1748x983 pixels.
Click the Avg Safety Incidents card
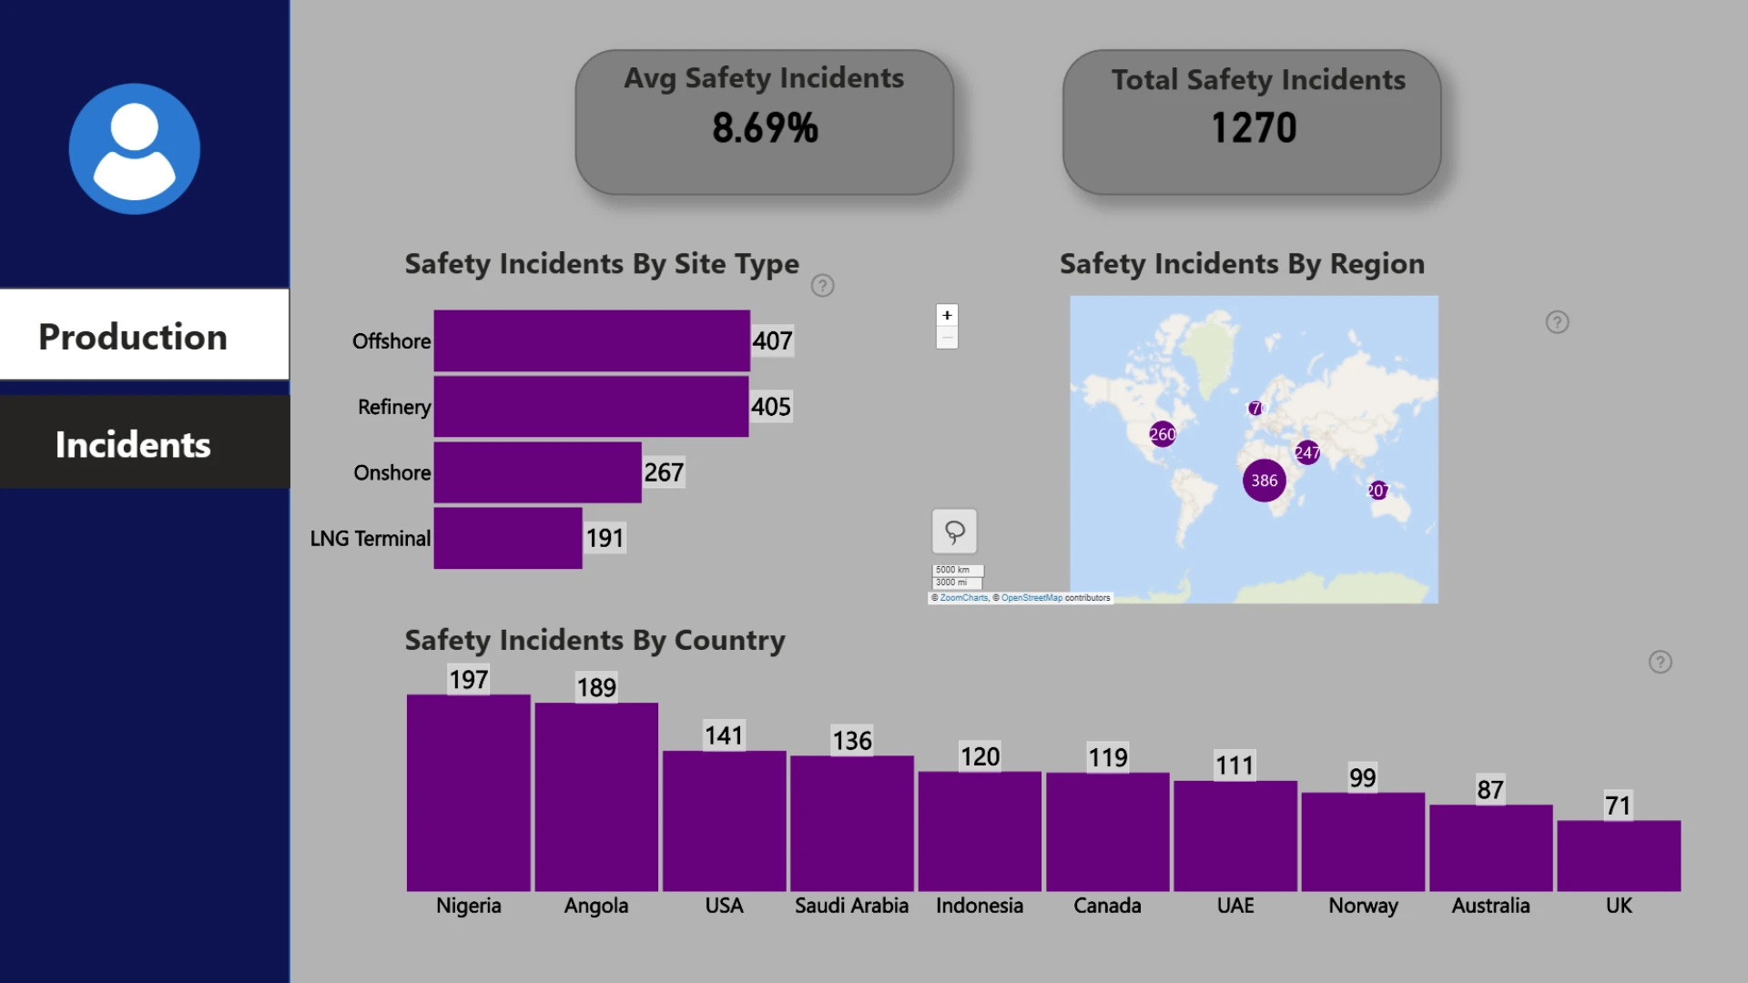coord(764,122)
